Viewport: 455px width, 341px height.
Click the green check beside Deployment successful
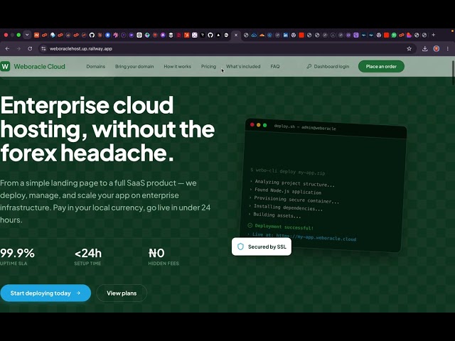[250, 225]
